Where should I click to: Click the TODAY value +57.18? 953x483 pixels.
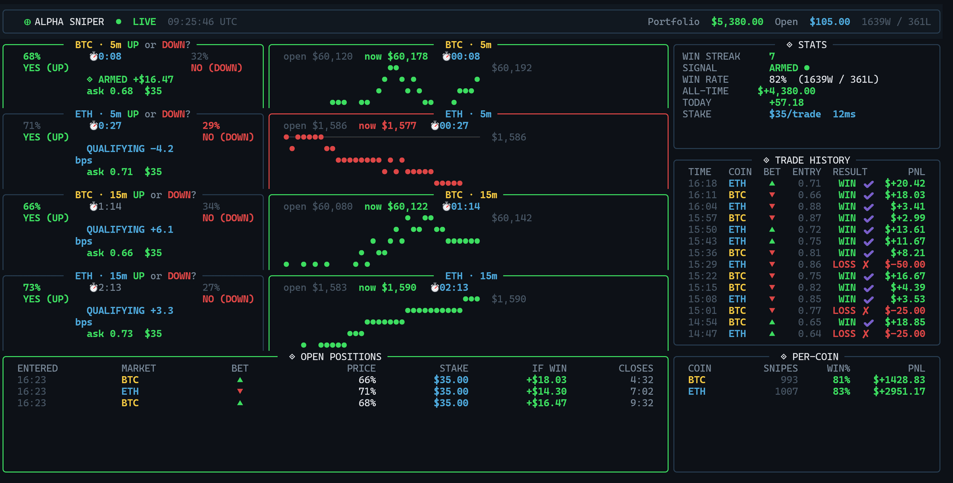tap(786, 103)
